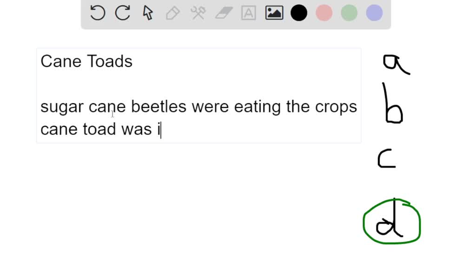This screenshot has width=476, height=267.
Task: Select the pointer selection tool
Action: (148, 13)
